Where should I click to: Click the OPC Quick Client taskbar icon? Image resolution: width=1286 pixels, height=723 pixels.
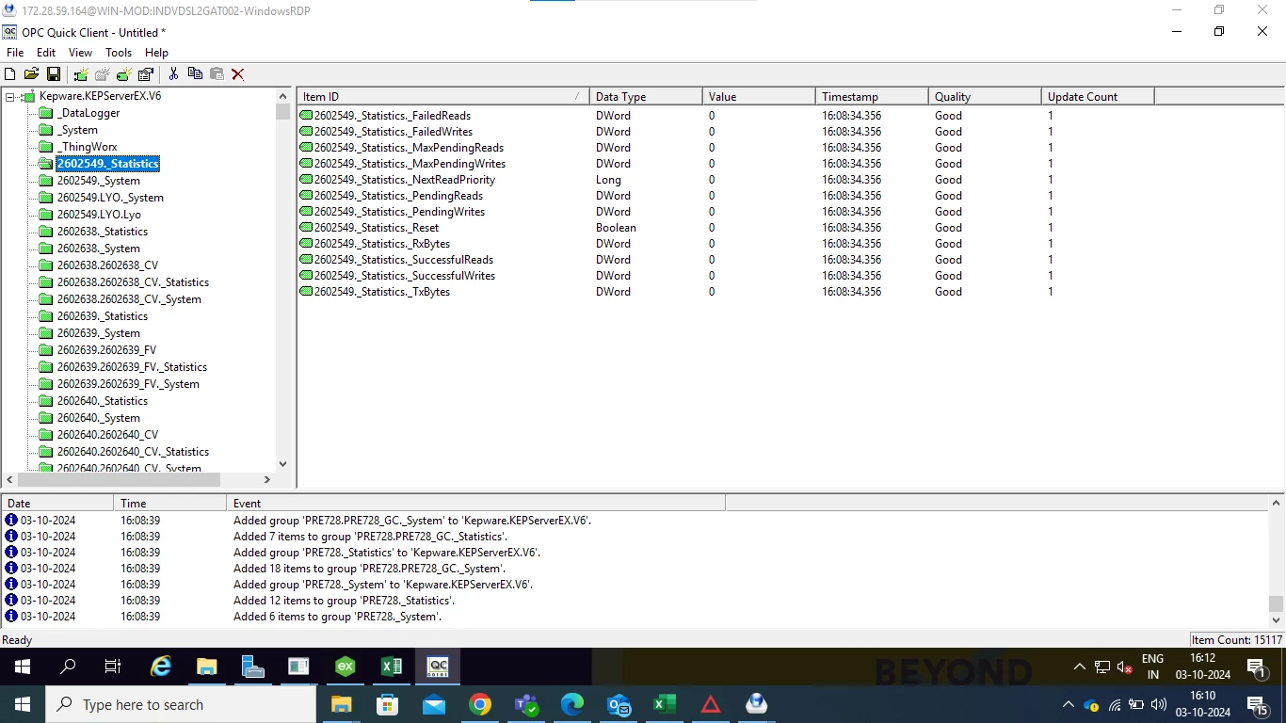pos(438,667)
